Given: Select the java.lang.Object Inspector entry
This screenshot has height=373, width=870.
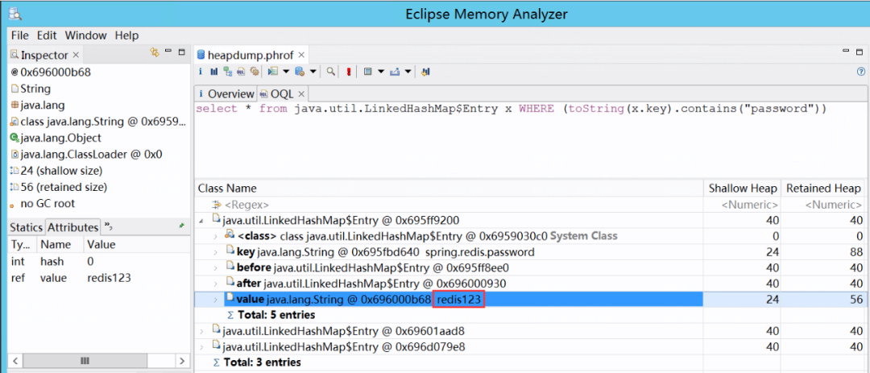Looking at the screenshot, I should coord(56,138).
